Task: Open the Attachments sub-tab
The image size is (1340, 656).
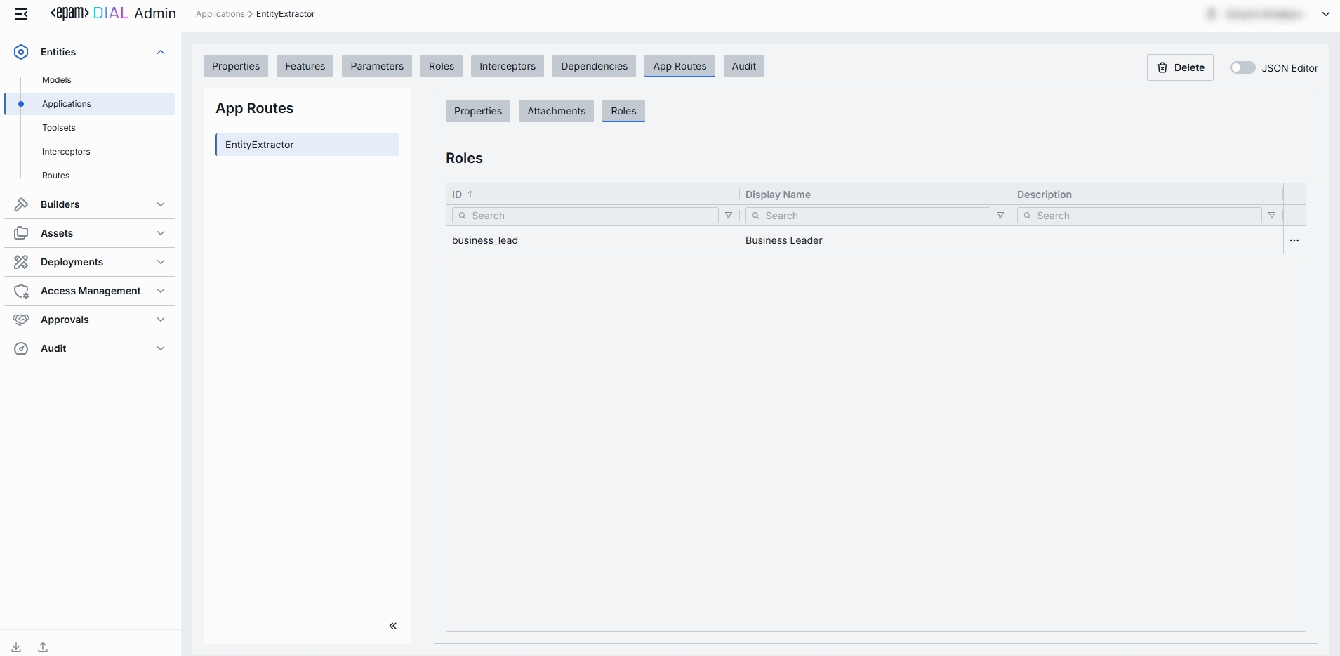Action: click(x=556, y=111)
